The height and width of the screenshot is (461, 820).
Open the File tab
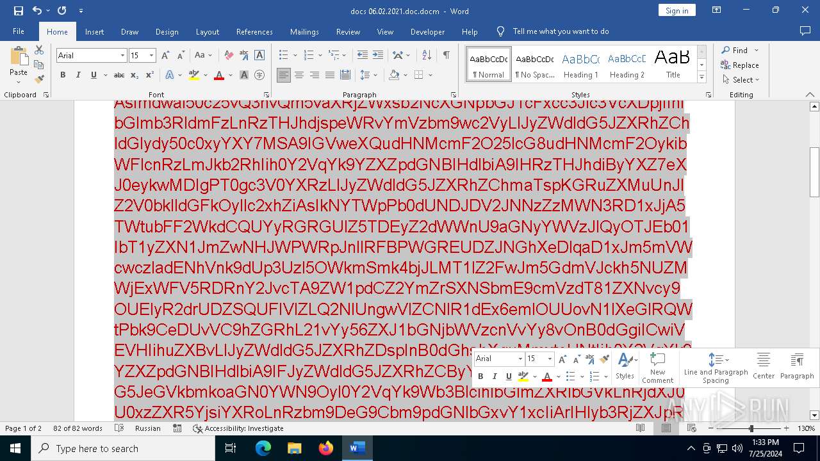[x=19, y=31]
